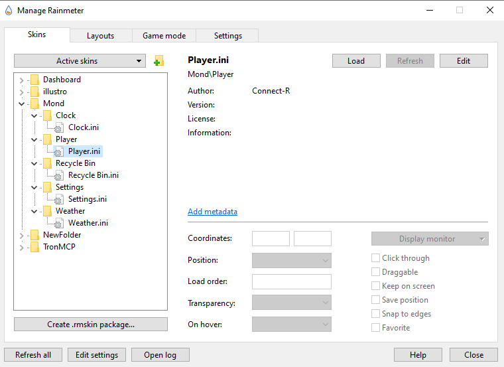Click the Help button
504x367 pixels.
[418, 355]
